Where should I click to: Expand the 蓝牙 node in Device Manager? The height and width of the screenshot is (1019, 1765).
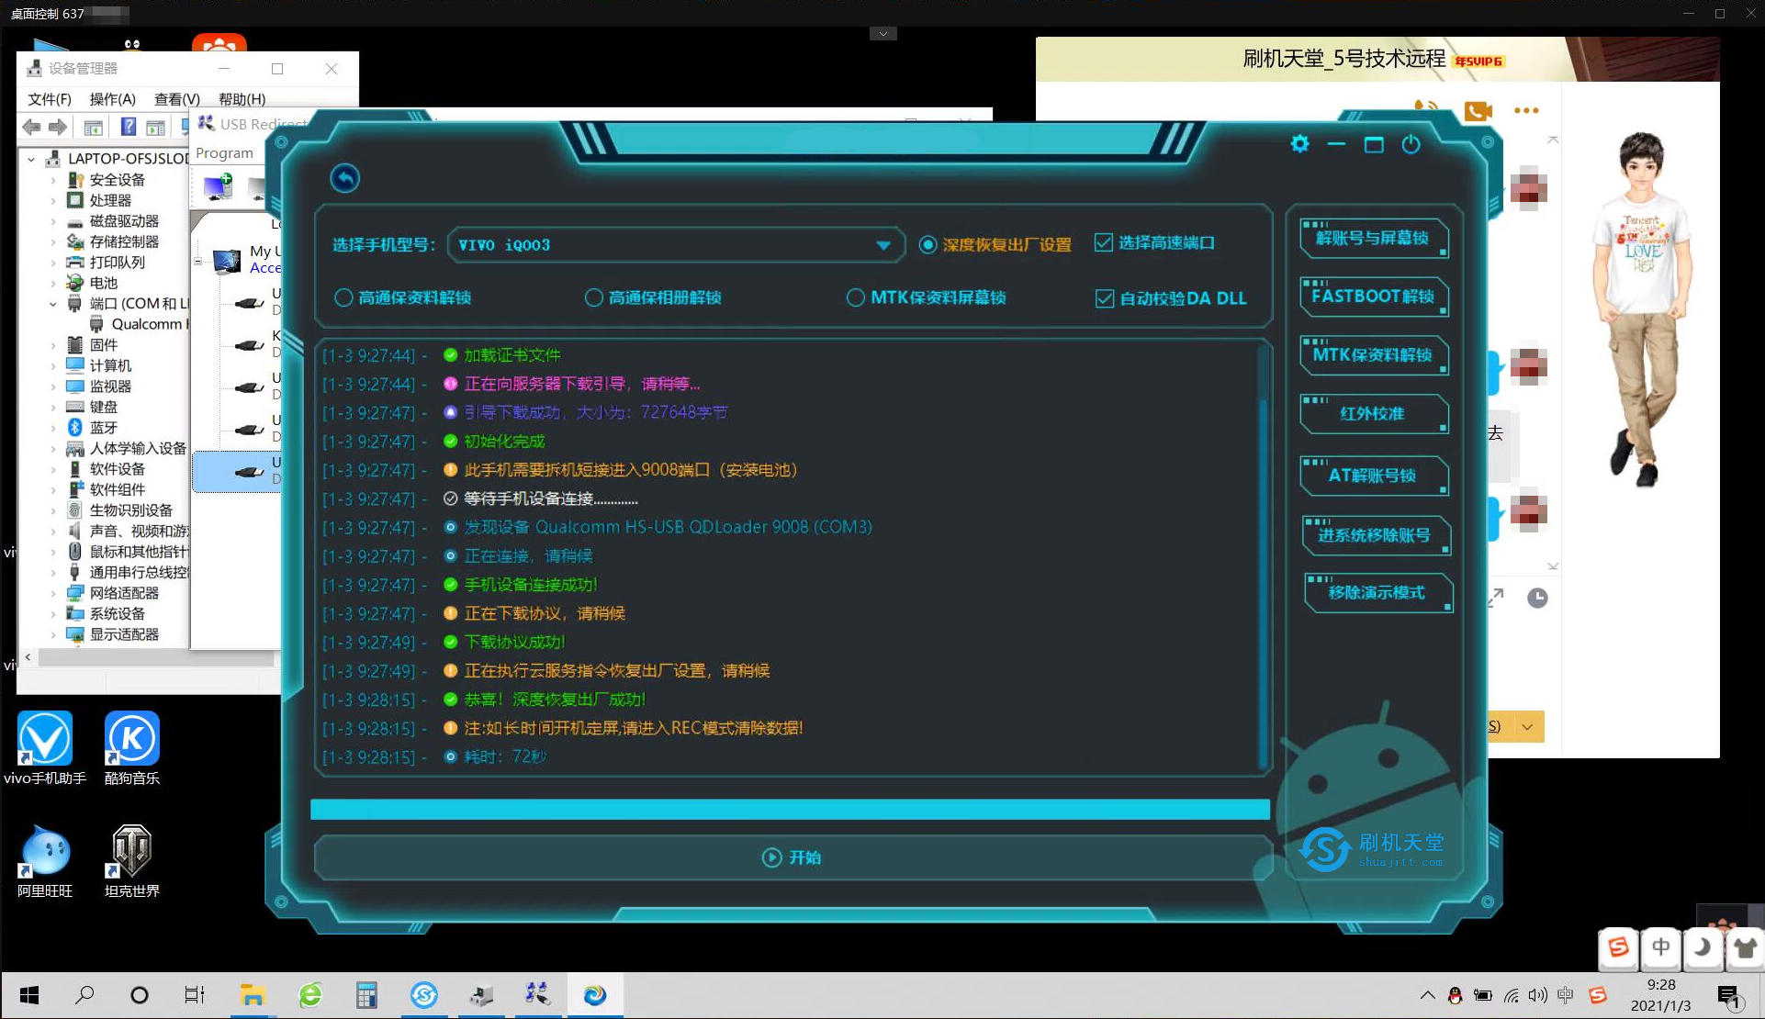(52, 428)
